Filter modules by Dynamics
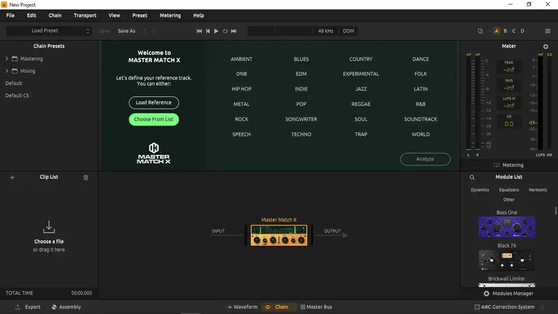The width and height of the screenshot is (558, 314). pos(480,190)
